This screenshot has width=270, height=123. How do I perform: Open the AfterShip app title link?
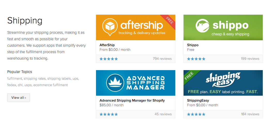point(107,45)
